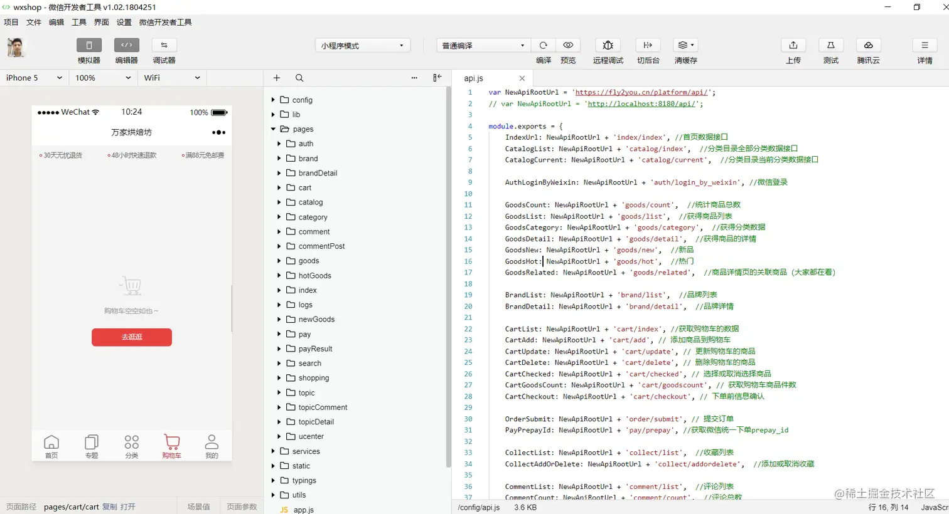The image size is (949, 514).
Task: Click the compile refresh icon
Action: [544, 45]
